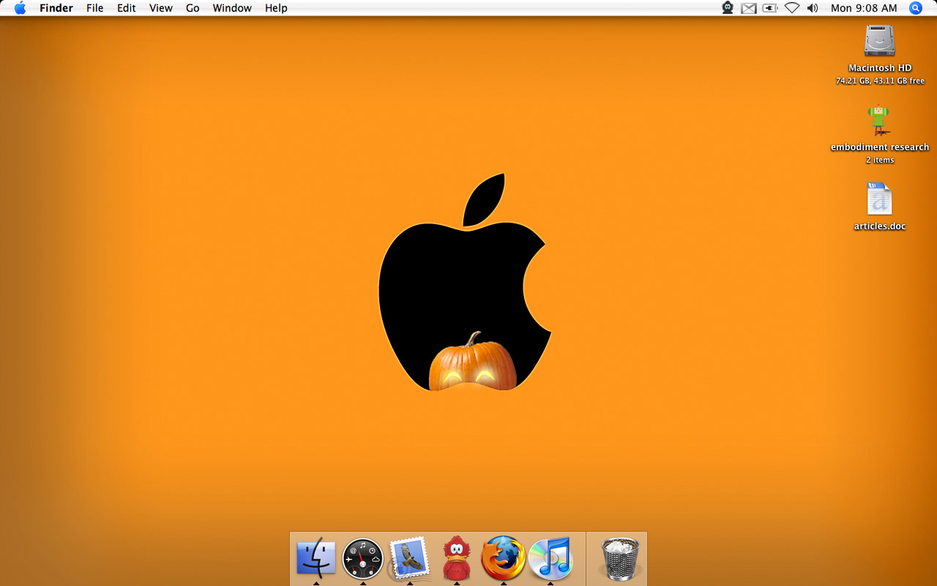Select the articles.doc file icon
937x586 pixels.
(879, 199)
